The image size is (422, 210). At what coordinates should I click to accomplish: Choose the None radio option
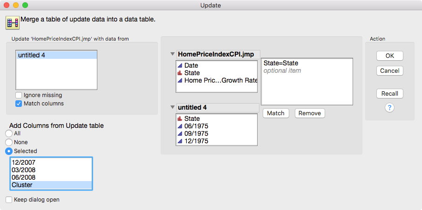click(x=9, y=142)
